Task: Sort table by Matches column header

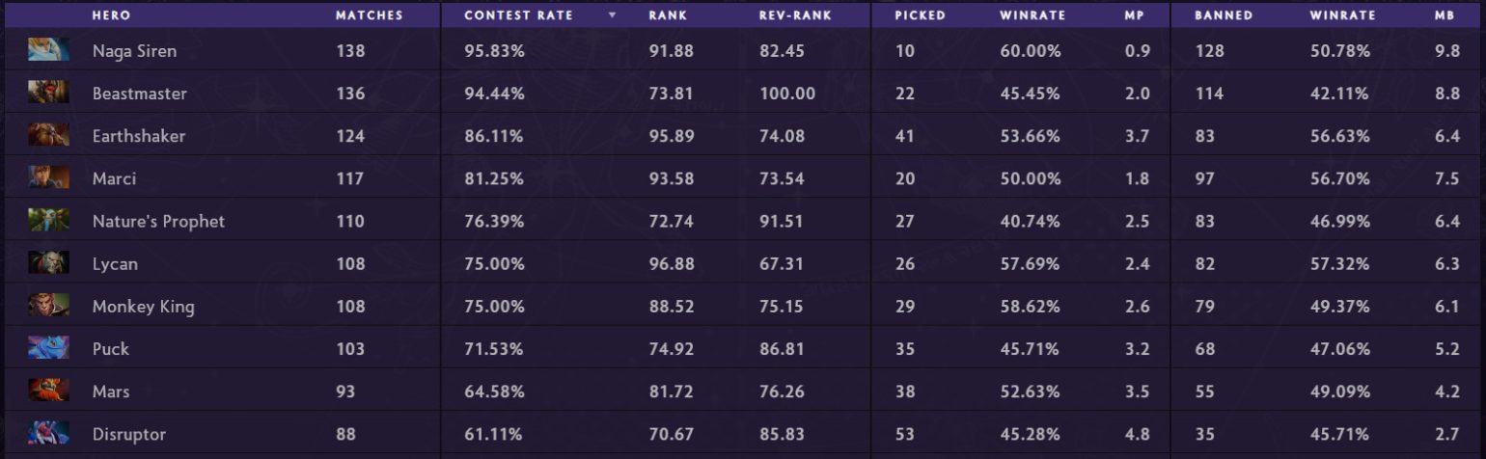Action: pyautogui.click(x=369, y=15)
